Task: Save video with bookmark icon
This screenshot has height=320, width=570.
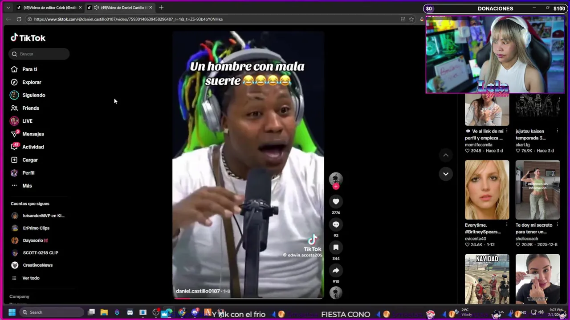Action: tap(336, 248)
